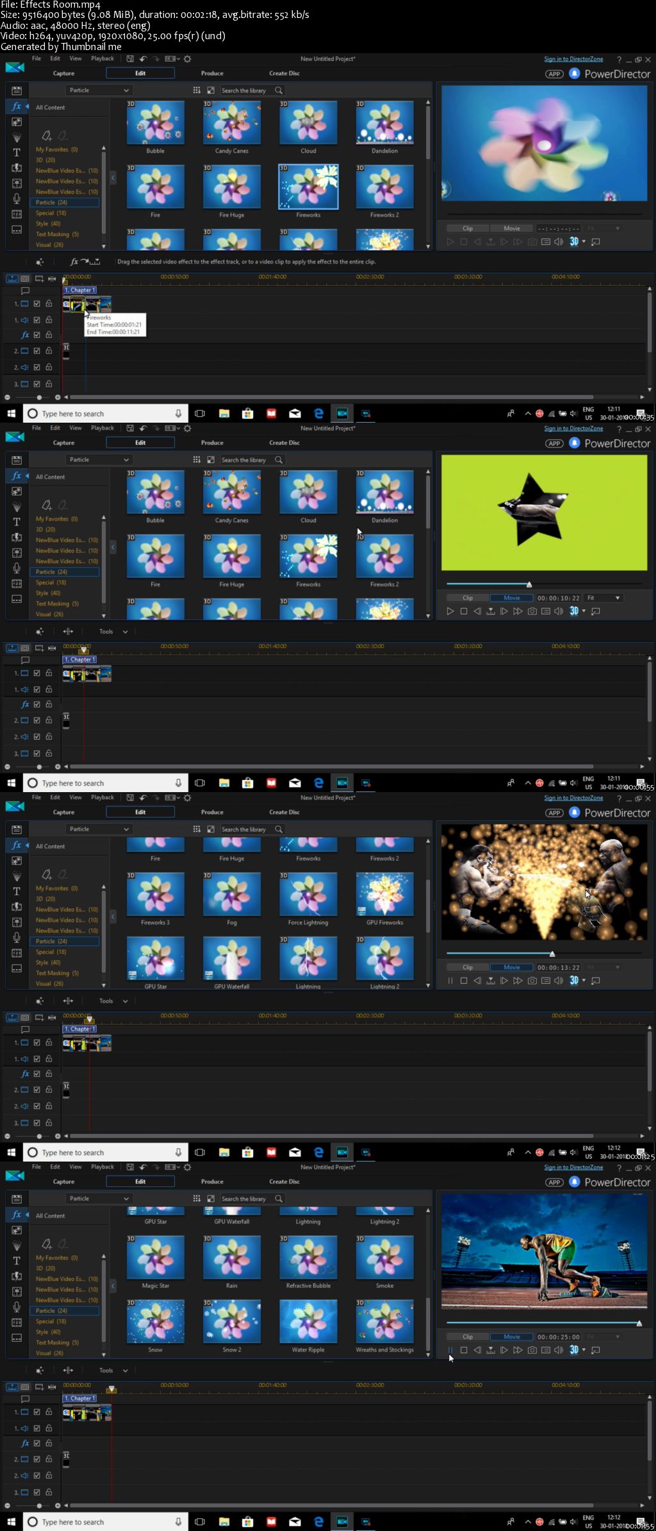Take snapshot camera icon in green-star-preview frame
This screenshot has width=656, height=1531.
532,611
